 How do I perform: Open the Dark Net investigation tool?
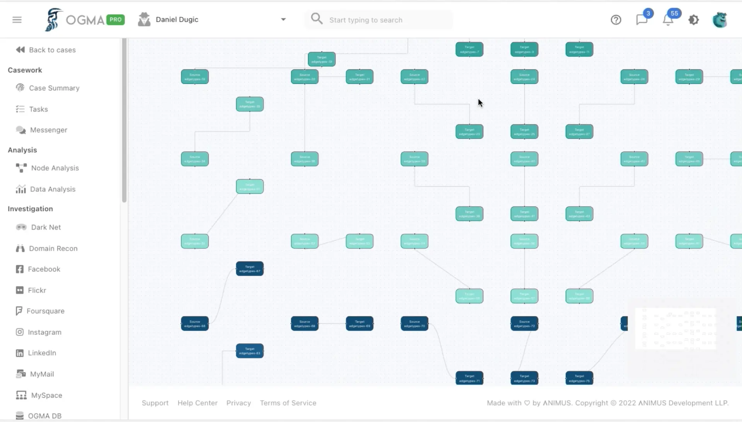(46, 227)
